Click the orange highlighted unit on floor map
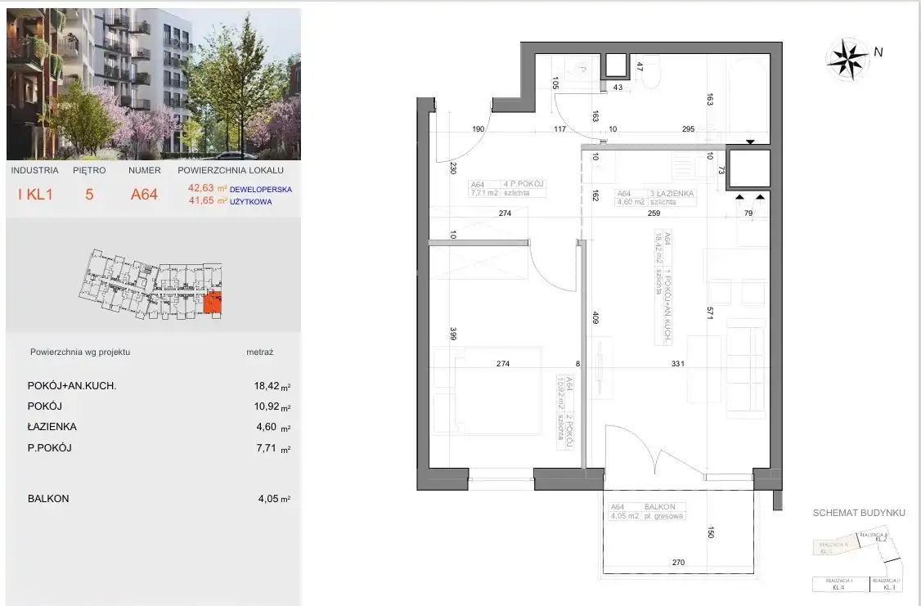921x606 pixels. (212, 304)
